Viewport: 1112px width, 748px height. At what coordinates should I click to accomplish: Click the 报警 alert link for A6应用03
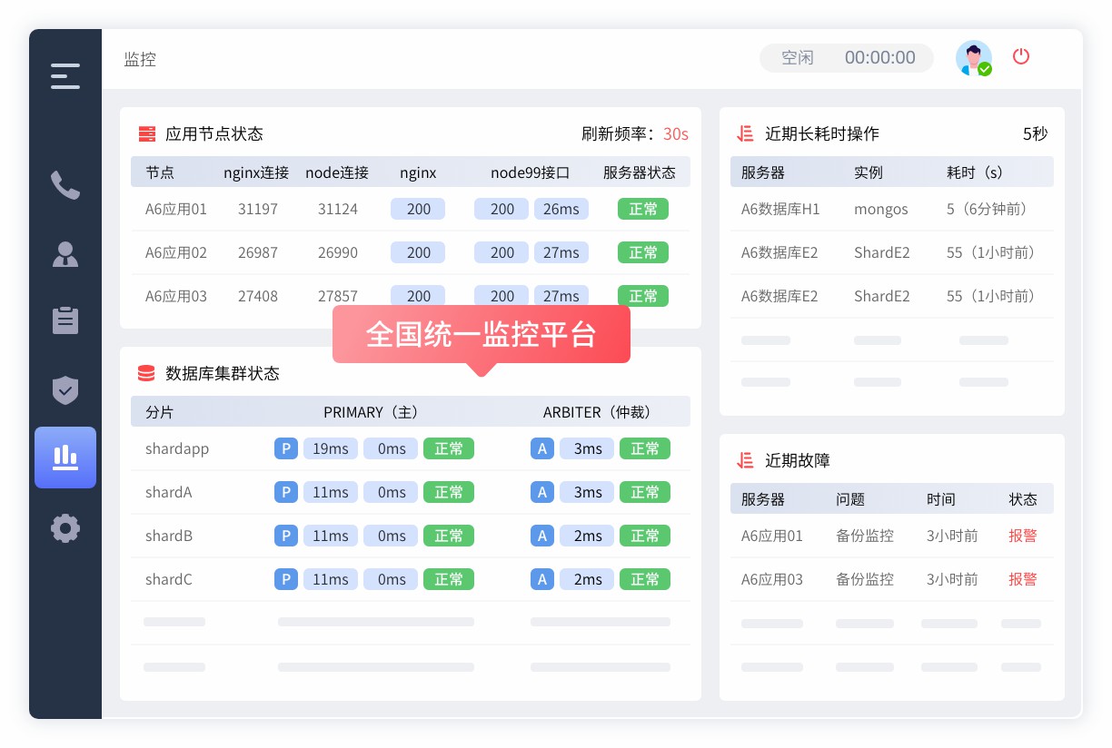[1023, 579]
